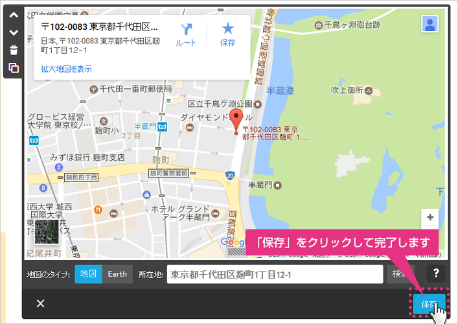
Task: Click the red location pin marker
Action: click(236, 122)
